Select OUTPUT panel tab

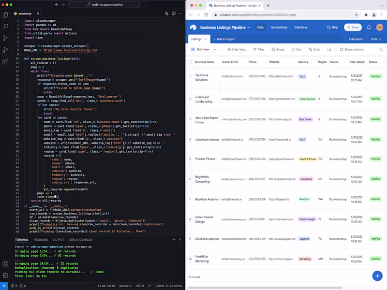point(59,240)
